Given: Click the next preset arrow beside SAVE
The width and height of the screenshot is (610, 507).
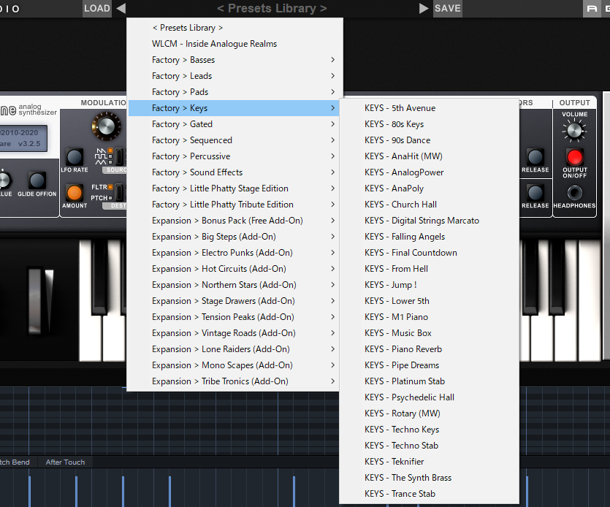Looking at the screenshot, I should tap(424, 8).
